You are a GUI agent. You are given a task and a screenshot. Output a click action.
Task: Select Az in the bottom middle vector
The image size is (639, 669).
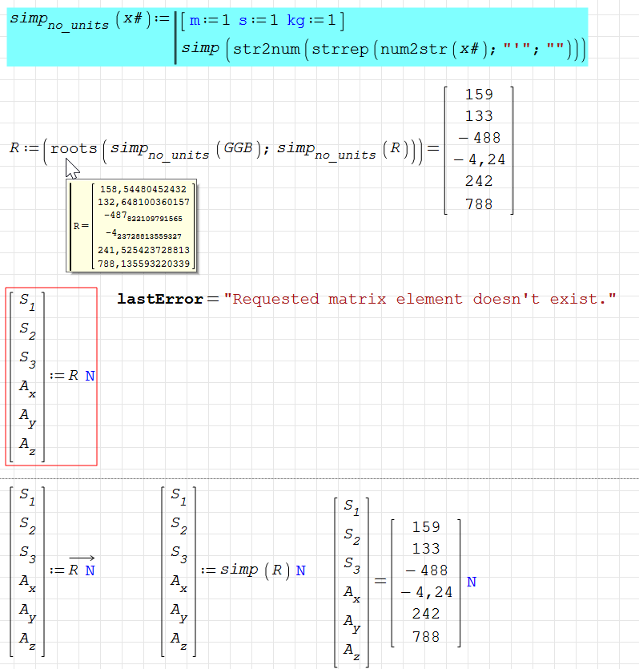click(x=178, y=639)
